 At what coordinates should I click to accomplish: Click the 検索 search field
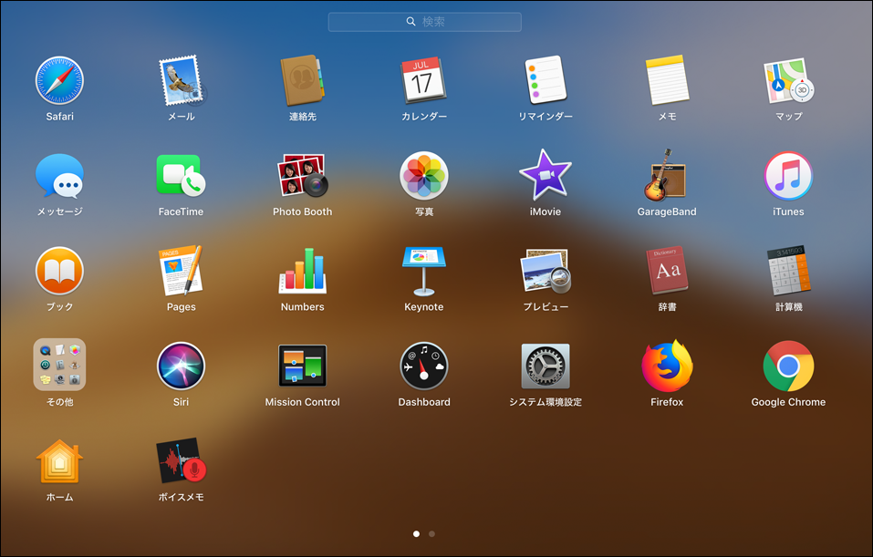click(x=425, y=22)
